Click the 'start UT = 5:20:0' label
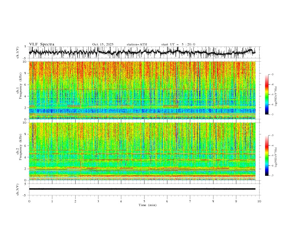The image size is (292, 226). point(178,44)
